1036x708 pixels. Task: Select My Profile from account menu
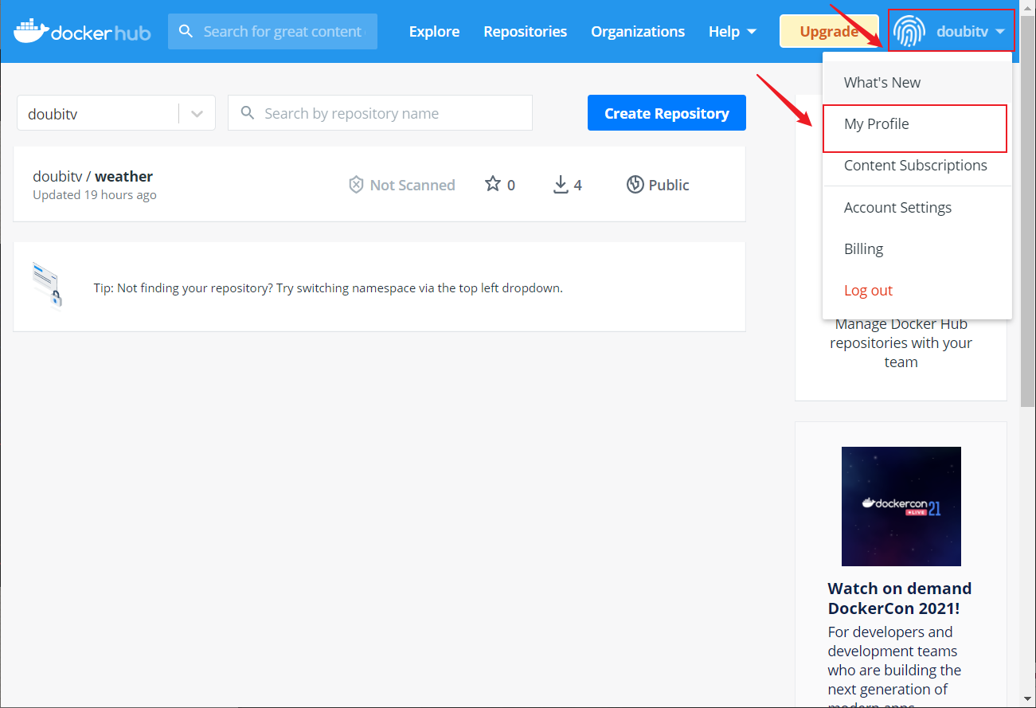click(876, 124)
